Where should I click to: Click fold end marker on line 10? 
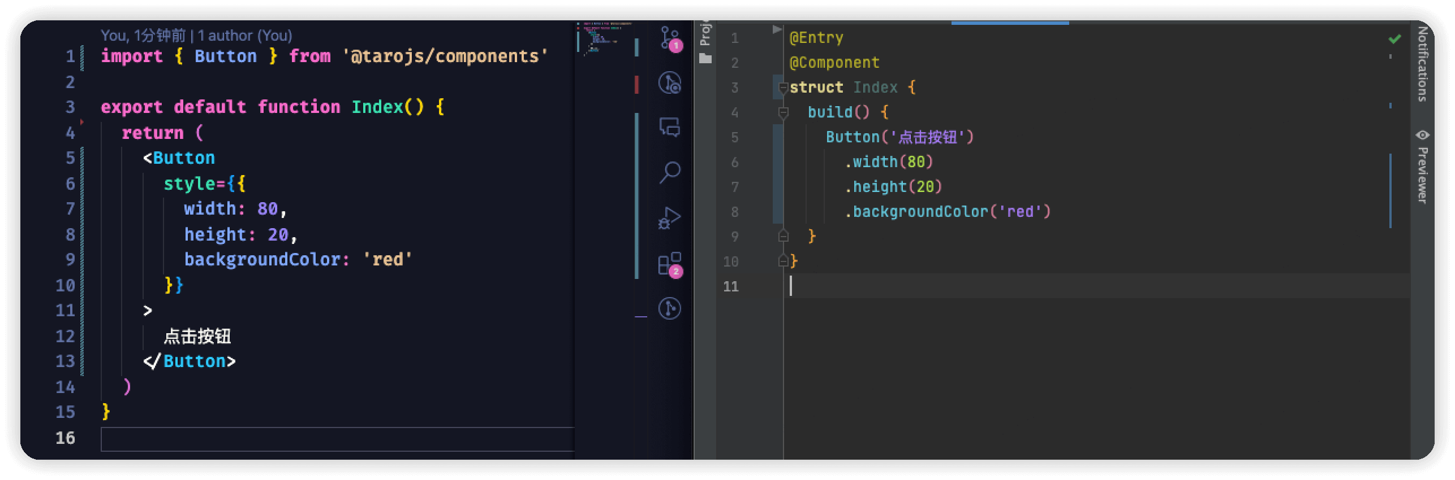pyautogui.click(x=784, y=261)
